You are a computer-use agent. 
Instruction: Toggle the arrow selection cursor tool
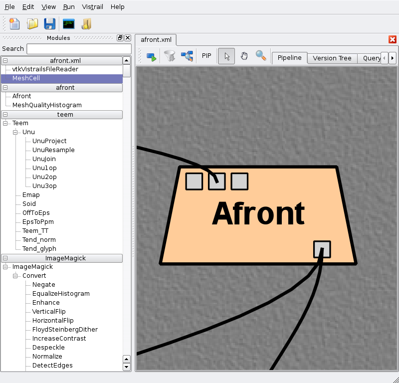tap(226, 56)
